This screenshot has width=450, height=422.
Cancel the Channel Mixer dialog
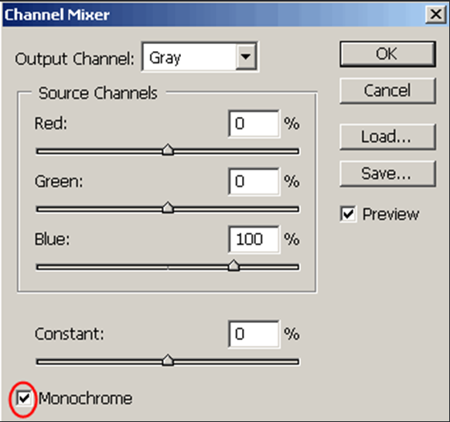(x=387, y=91)
